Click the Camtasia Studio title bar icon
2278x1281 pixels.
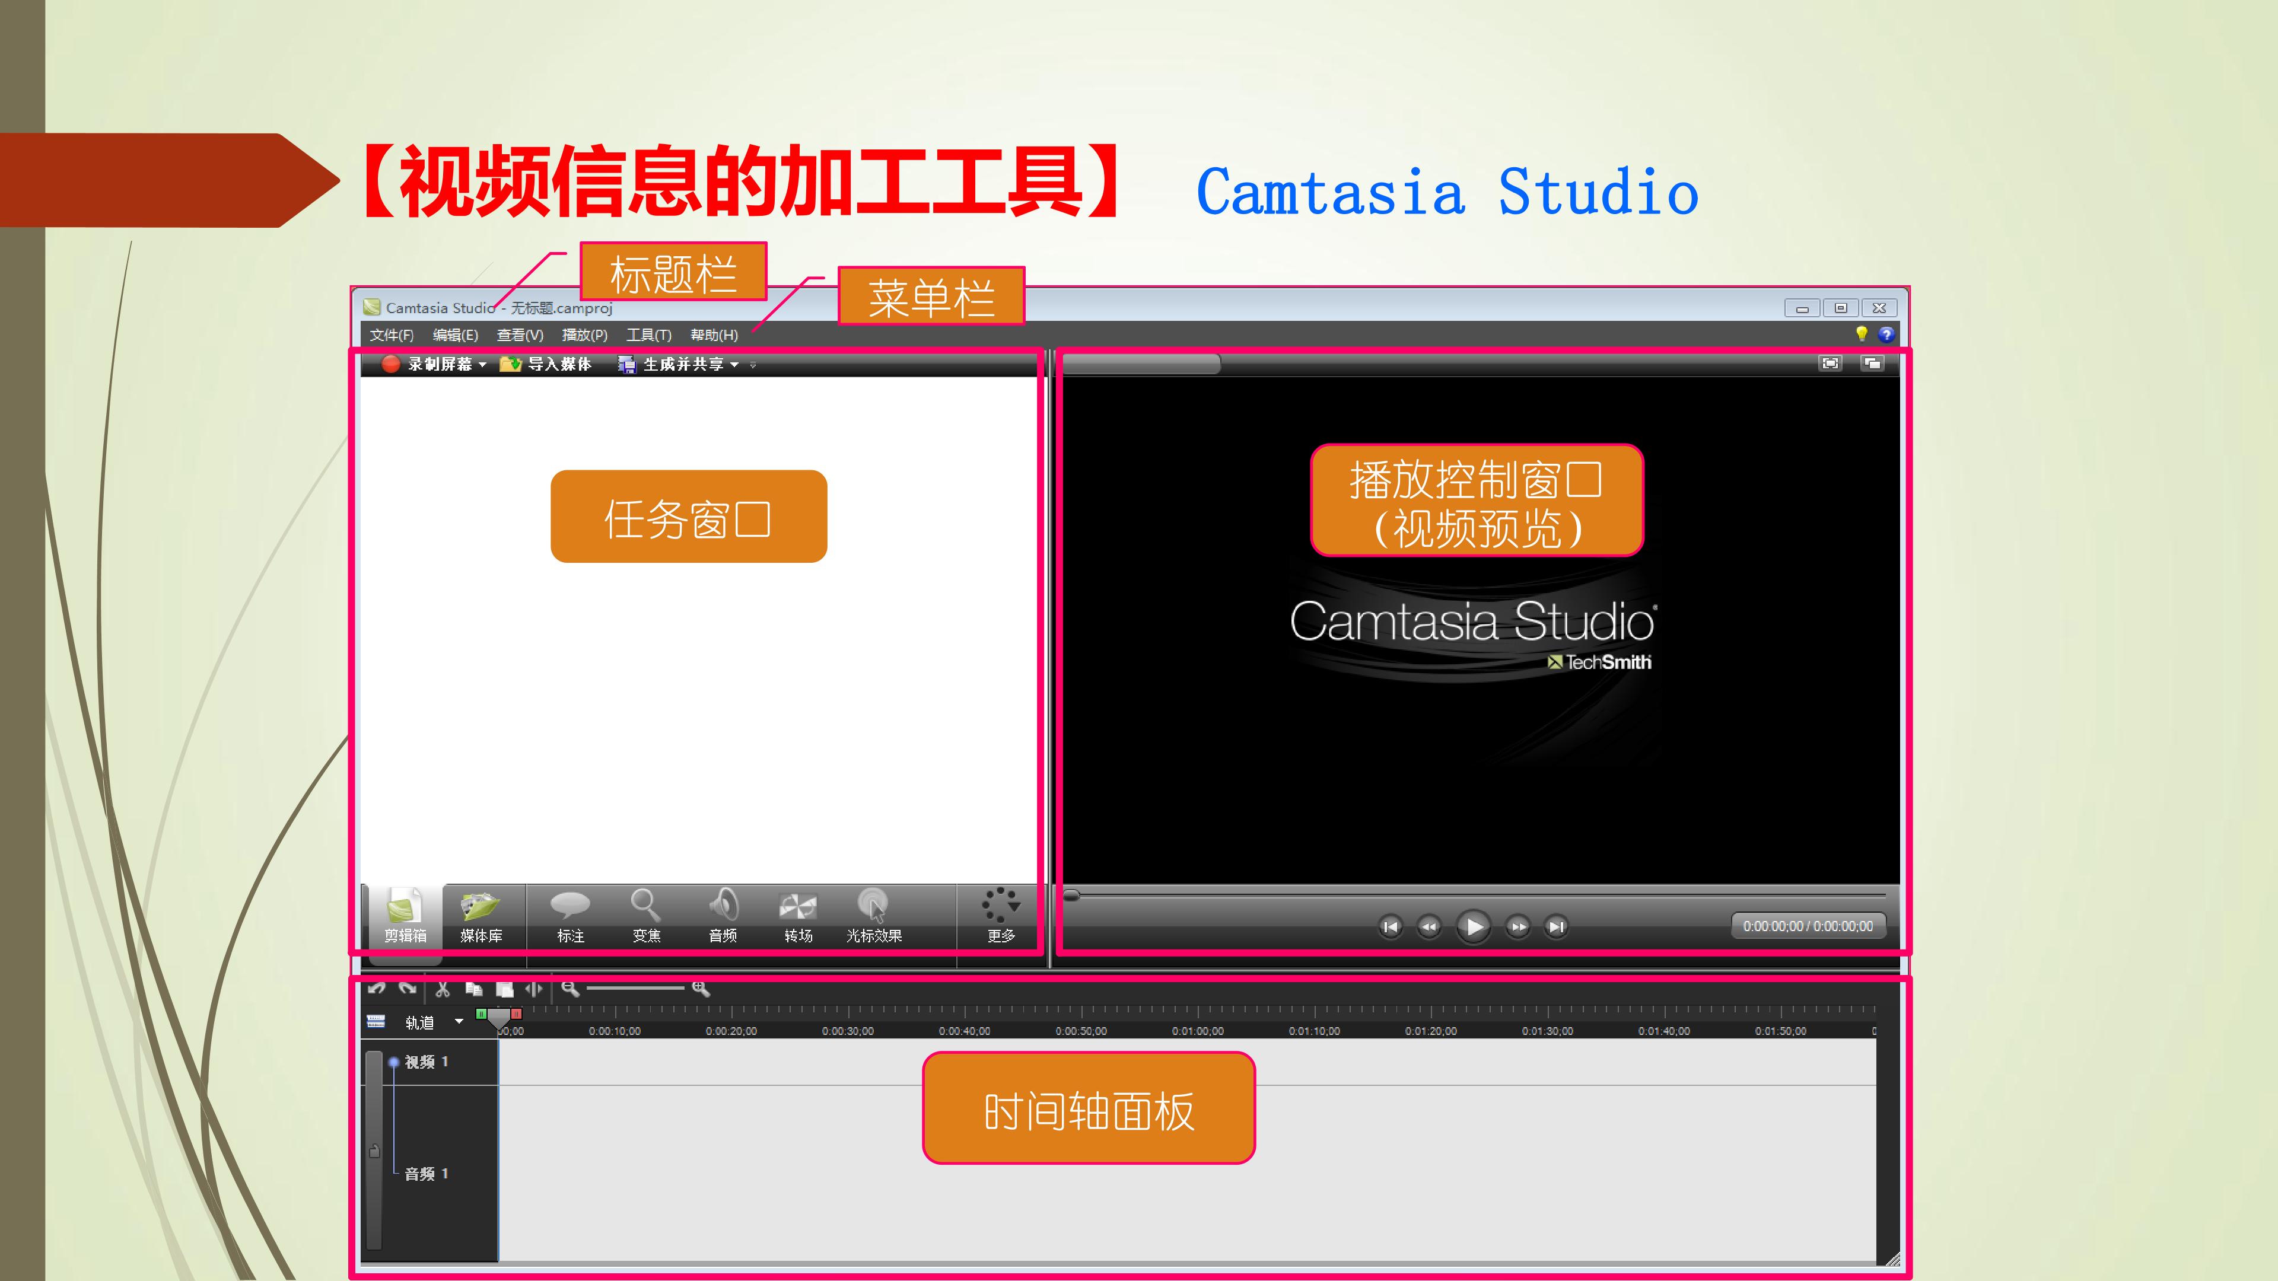(x=373, y=308)
